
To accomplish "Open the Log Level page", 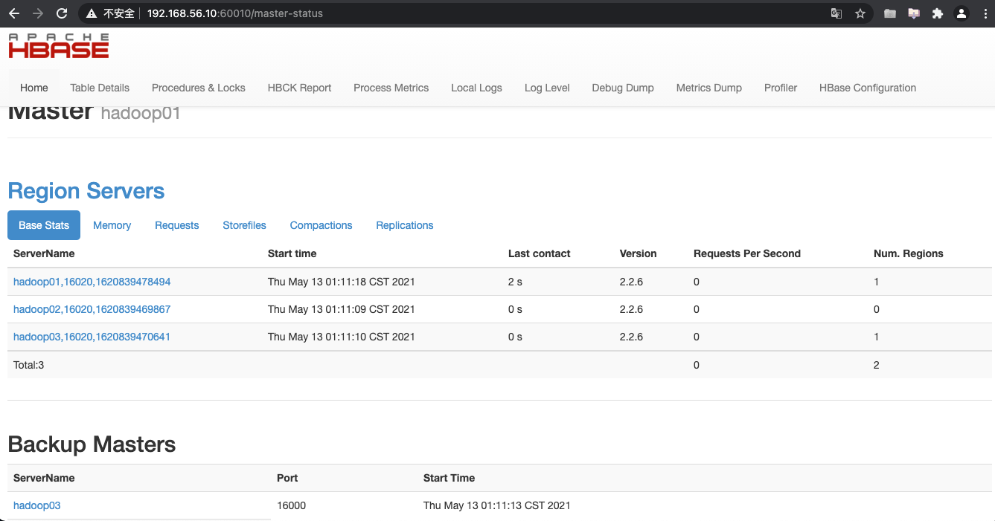I will tap(547, 88).
